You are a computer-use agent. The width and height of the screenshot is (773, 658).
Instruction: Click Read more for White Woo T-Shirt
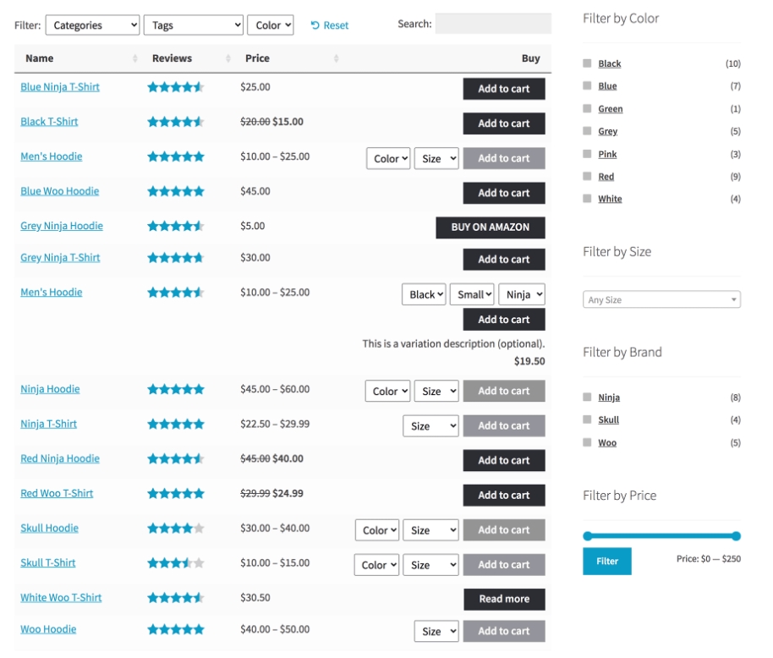pyautogui.click(x=504, y=599)
